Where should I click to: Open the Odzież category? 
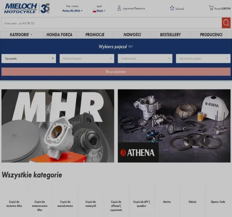[x=192, y=202]
